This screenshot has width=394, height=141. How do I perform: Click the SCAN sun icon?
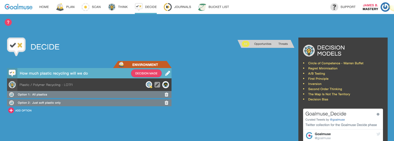(x=86, y=7)
